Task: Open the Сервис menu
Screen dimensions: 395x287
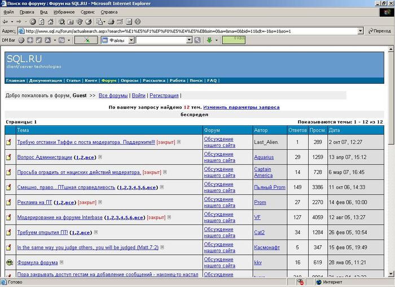Action: tap(87, 11)
